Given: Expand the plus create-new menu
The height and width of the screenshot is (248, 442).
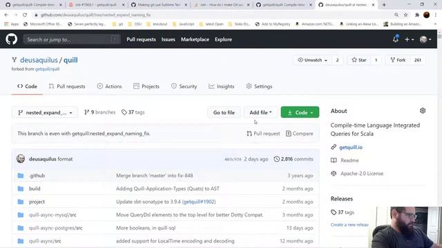Looking at the screenshot, I should click(x=409, y=40).
